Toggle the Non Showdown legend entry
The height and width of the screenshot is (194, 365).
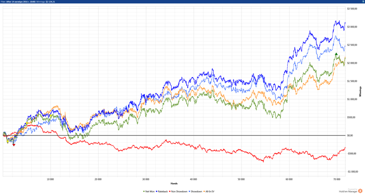(178, 191)
